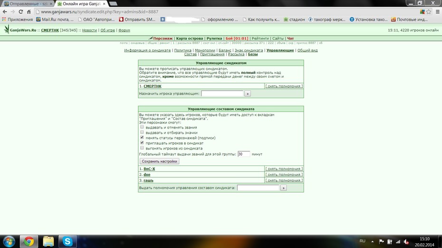The height and width of the screenshot is (248, 442).
Task: Toggle выдавать и отменять звания checkbox
Action: pos(142,127)
